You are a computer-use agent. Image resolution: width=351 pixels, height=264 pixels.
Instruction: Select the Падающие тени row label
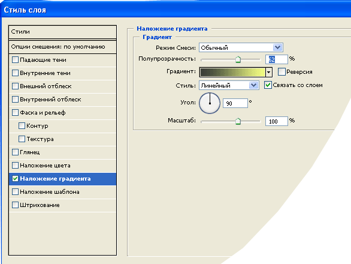[43, 60]
